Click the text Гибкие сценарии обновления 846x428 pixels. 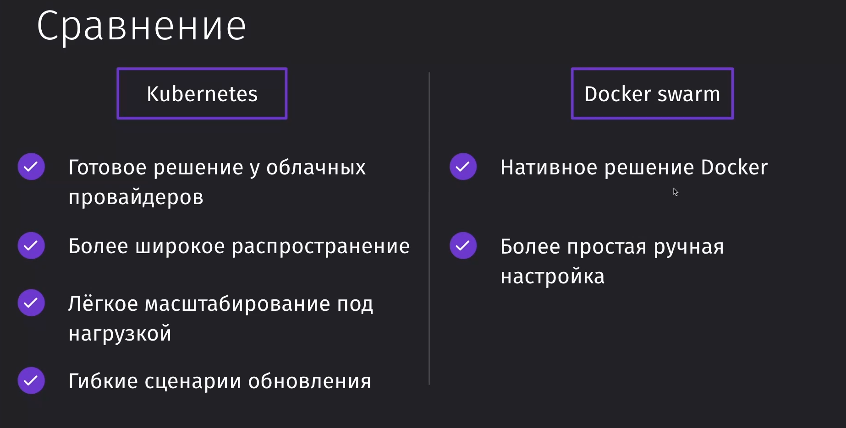pos(220,381)
